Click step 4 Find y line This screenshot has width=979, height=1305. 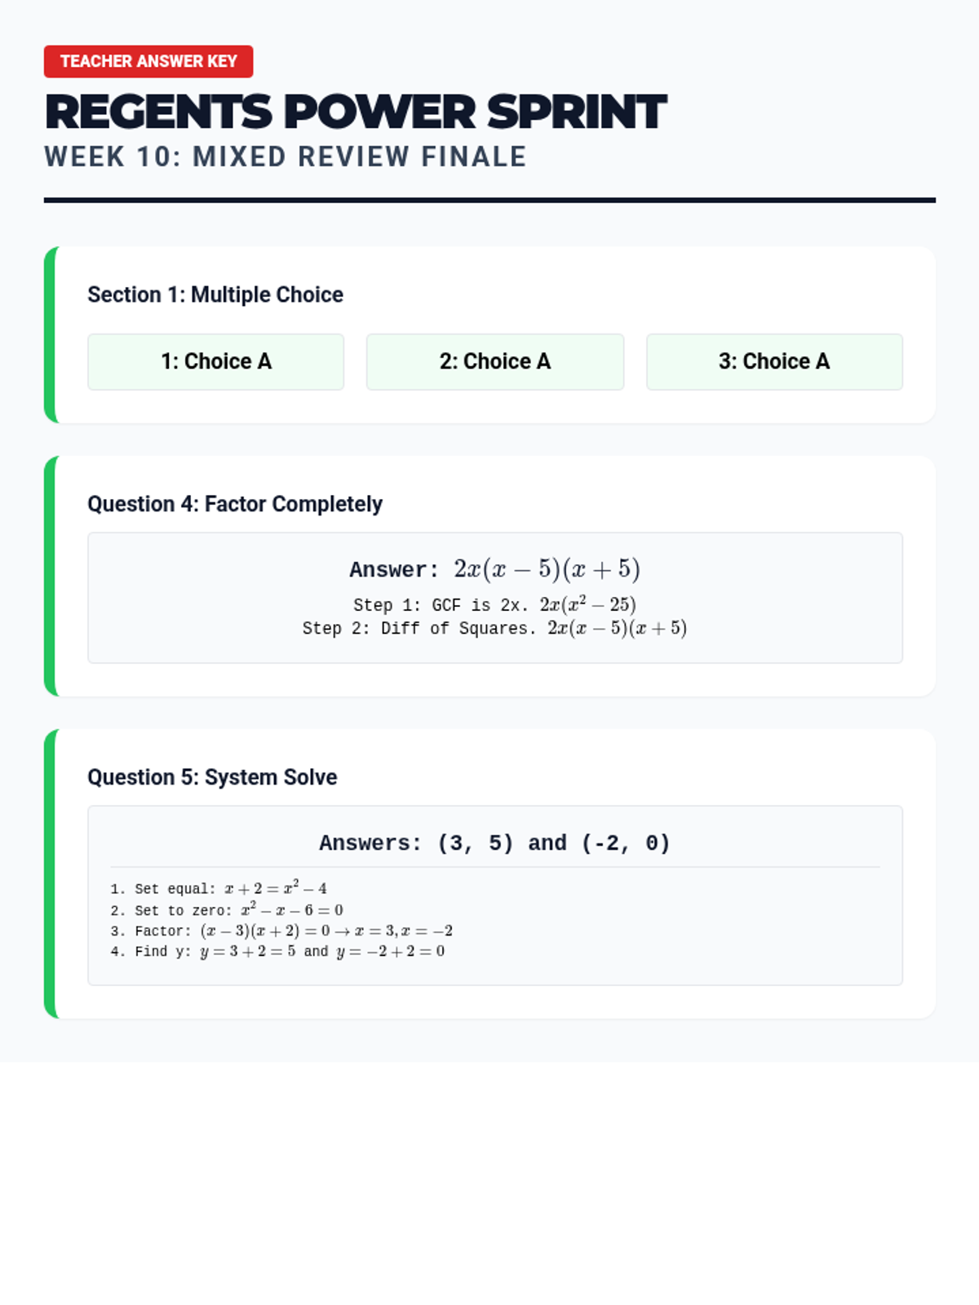(x=277, y=951)
